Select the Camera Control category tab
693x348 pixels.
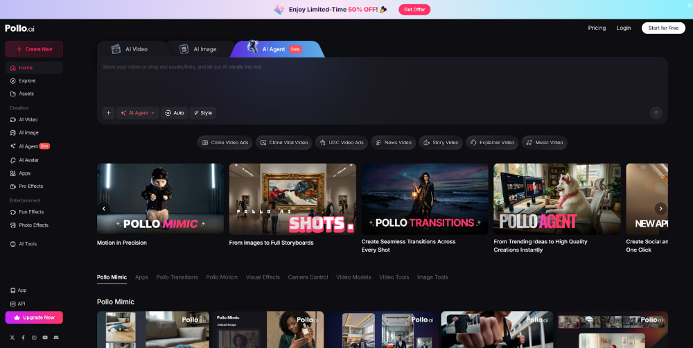tap(308, 277)
